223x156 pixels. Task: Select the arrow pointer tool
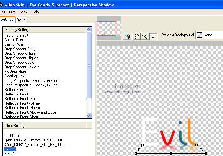pos(153,37)
